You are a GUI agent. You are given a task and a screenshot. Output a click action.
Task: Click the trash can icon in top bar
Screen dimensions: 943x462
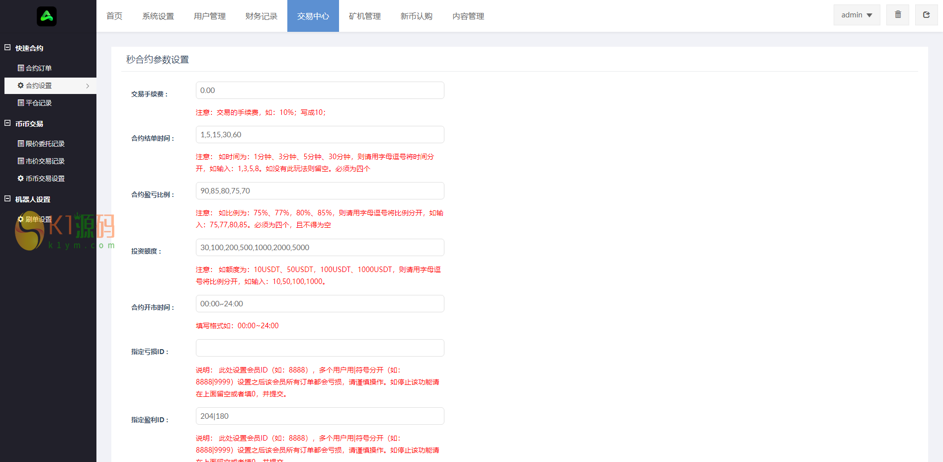click(897, 15)
